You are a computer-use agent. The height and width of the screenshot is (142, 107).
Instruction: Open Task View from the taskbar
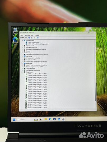point(41,120)
